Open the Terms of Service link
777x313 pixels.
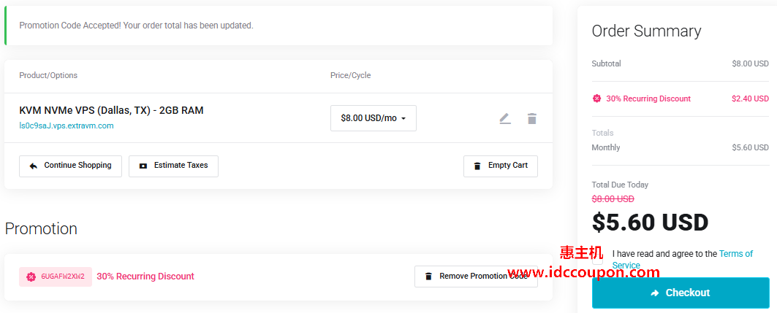click(x=735, y=254)
